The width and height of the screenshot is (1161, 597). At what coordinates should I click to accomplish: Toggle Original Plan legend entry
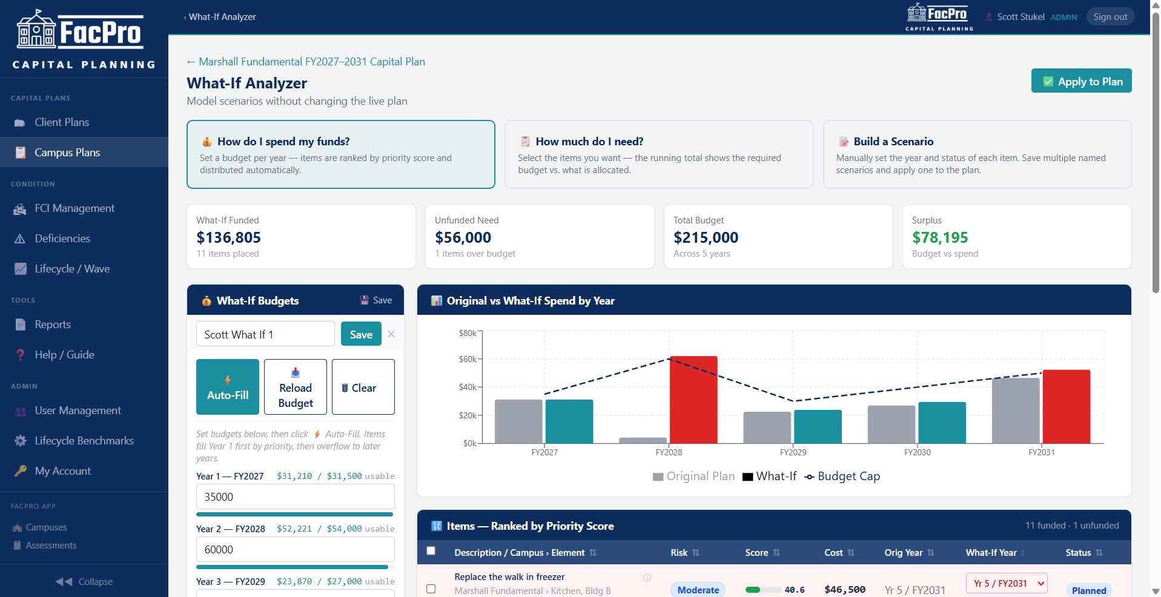pyautogui.click(x=693, y=477)
